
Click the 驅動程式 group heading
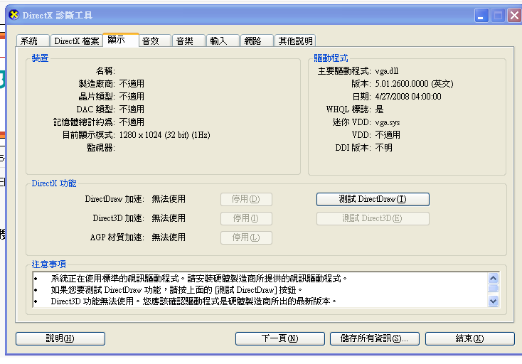click(x=331, y=58)
